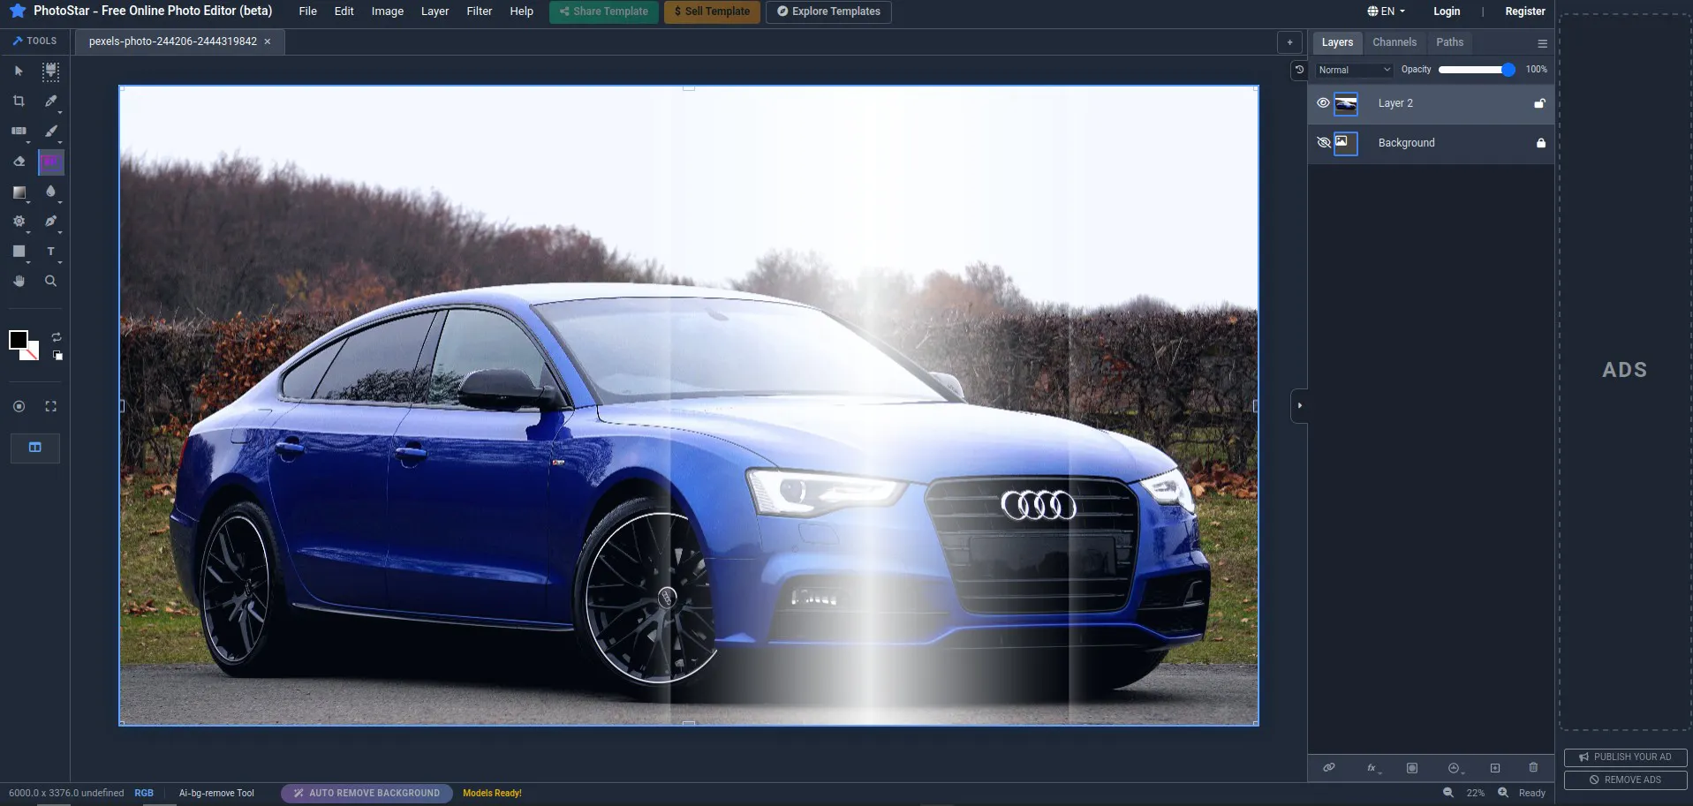Screen dimensions: 1693x806
Task: Select the Eraser tool
Action: point(19,162)
